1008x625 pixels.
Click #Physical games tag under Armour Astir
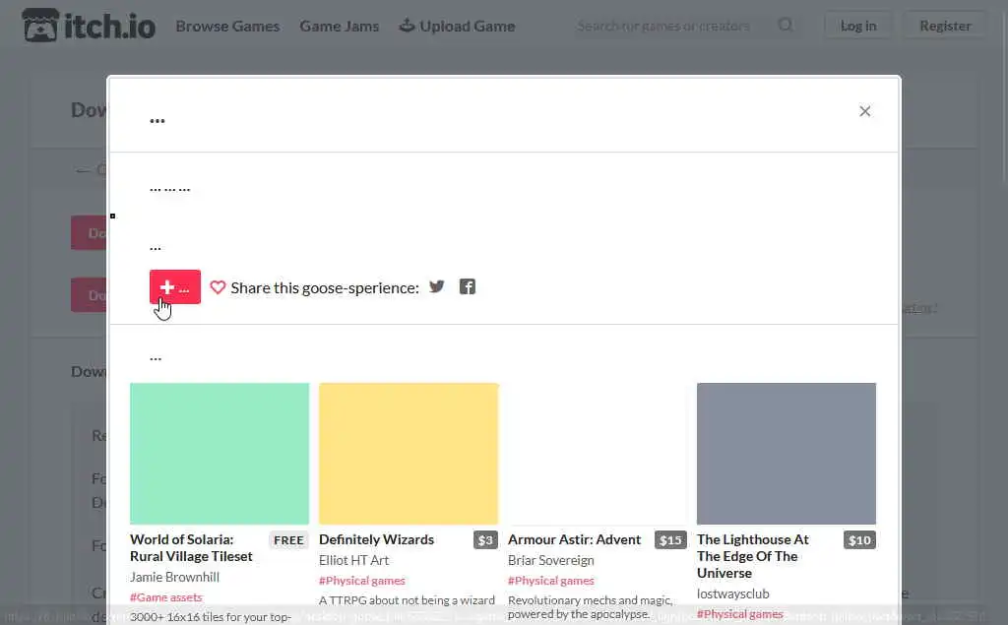pos(551,581)
